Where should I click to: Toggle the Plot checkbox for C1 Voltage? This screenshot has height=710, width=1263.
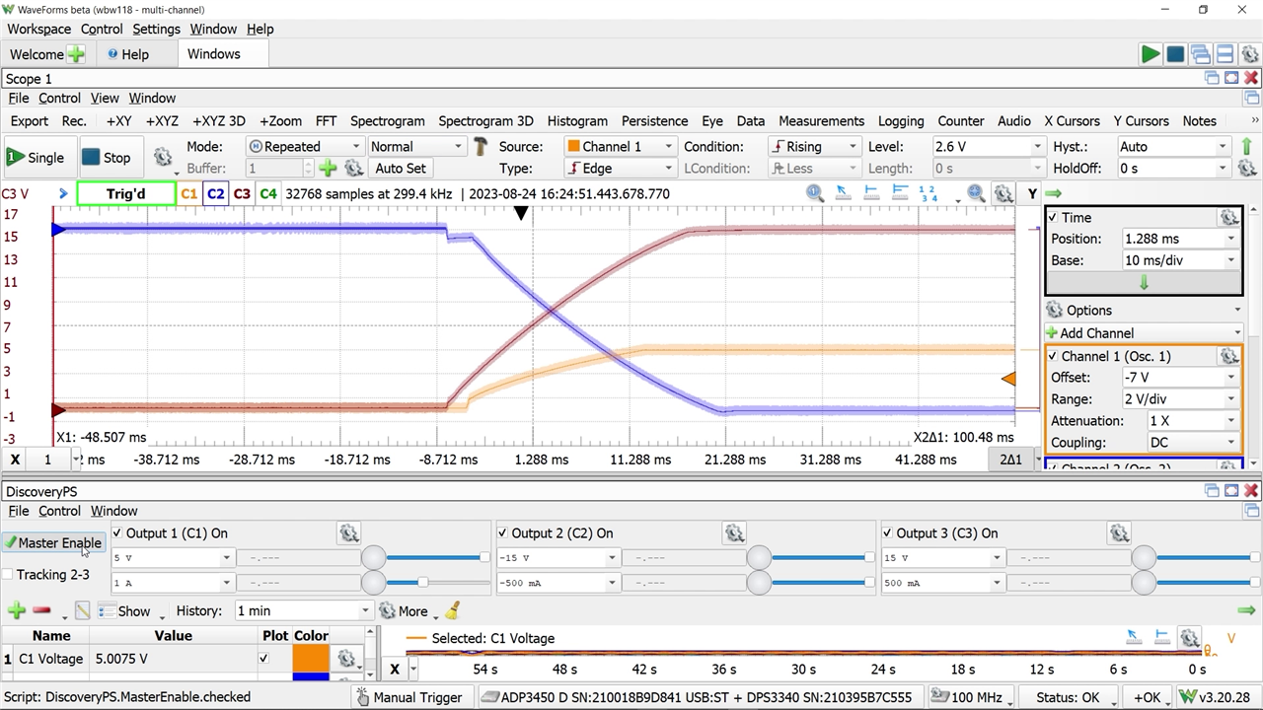(x=263, y=659)
